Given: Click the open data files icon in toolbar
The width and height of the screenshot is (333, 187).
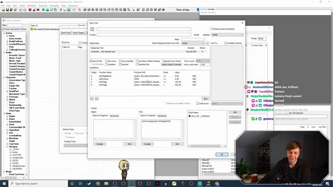Looking at the screenshot, I should click(x=3, y=10).
